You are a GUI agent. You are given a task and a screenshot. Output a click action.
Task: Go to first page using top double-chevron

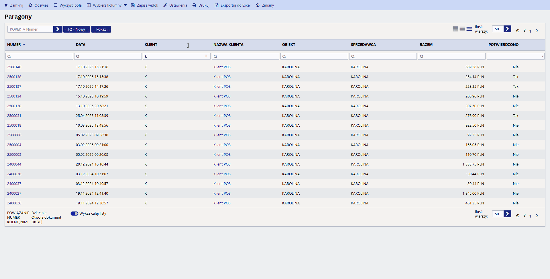(517, 31)
